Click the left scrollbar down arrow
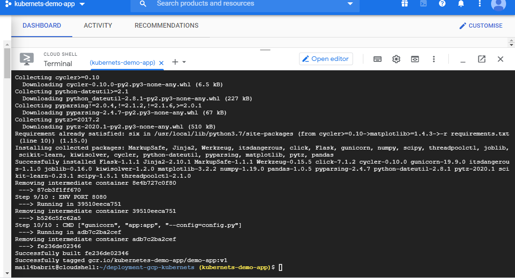Image resolution: width=515 pixels, height=278 pixels. click(x=7, y=273)
